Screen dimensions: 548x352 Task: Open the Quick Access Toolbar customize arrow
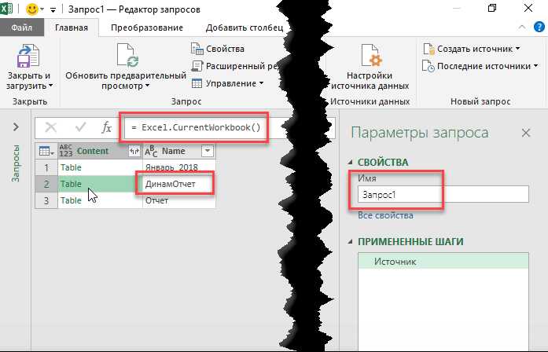[53, 10]
